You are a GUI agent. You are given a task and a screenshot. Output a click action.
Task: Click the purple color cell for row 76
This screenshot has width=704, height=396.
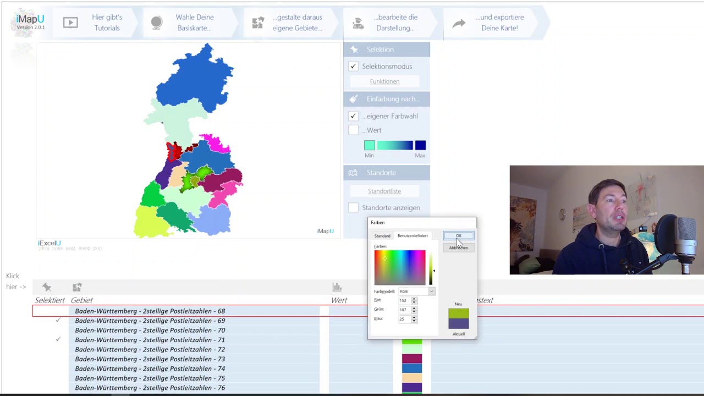(412, 388)
